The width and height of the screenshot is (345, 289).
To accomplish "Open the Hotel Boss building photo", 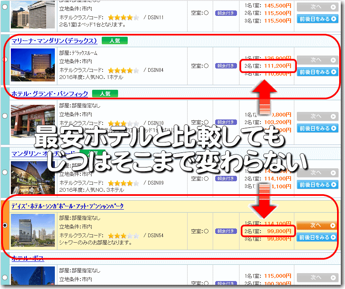I will click(33, 276).
